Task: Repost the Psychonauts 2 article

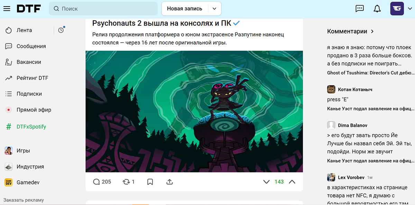Action: [x=129, y=182]
